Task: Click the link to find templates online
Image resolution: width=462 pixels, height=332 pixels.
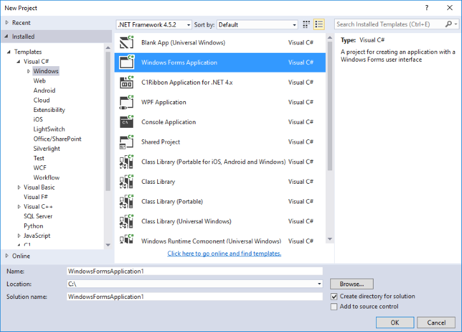Action: tap(224, 253)
